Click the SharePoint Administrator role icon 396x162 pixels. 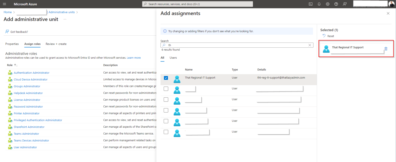10,127
